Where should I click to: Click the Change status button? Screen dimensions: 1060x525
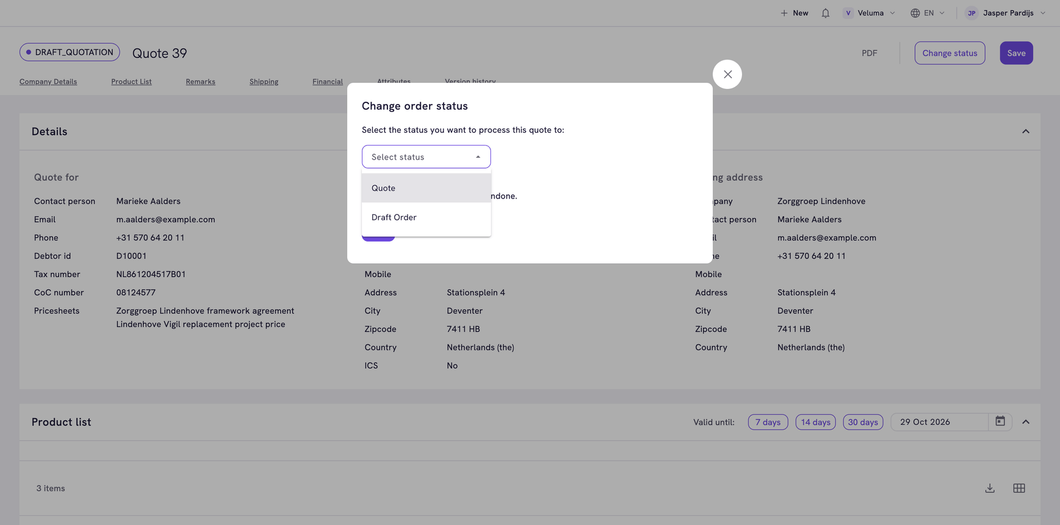coord(950,53)
